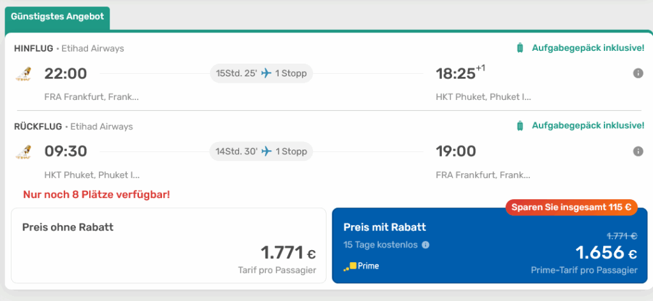This screenshot has height=301, width=653.
Task: Click the Sparen Sie insgesamt 115 € badge
Action: [x=571, y=207]
